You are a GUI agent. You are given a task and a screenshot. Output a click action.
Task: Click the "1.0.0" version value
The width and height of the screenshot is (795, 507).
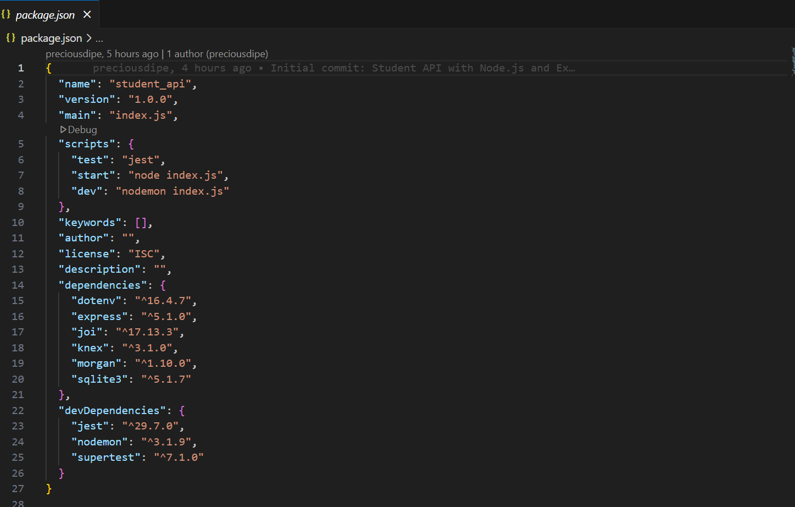click(150, 100)
